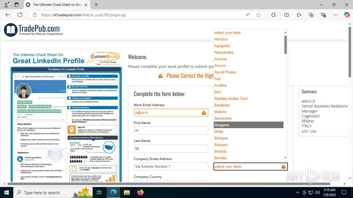Click the email field warning icon
Viewport: 353px width, 198px height.
[x=204, y=113]
